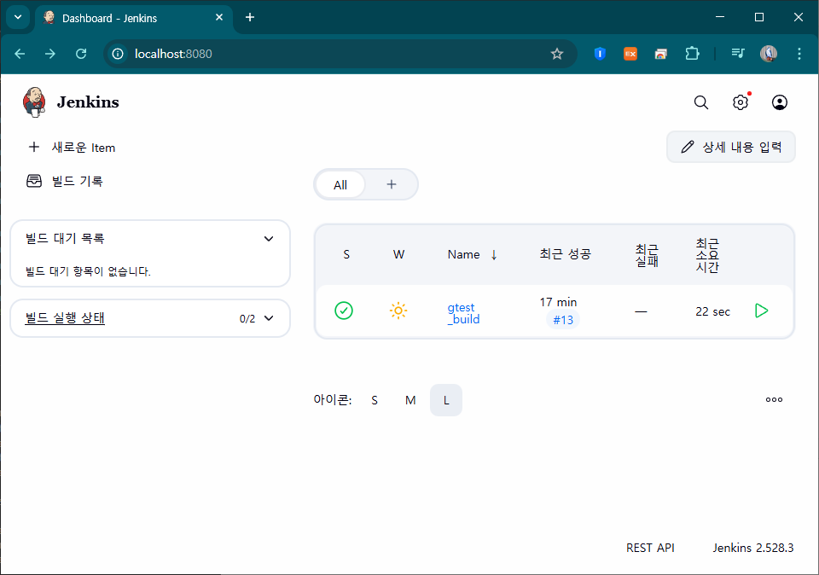819x575 pixels.
Task: Click the pencil icon in 상세 내용 입력
Action: [688, 148]
